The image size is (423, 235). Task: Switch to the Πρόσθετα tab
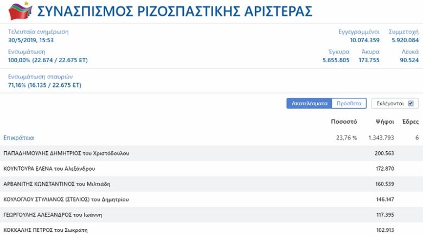349,103
